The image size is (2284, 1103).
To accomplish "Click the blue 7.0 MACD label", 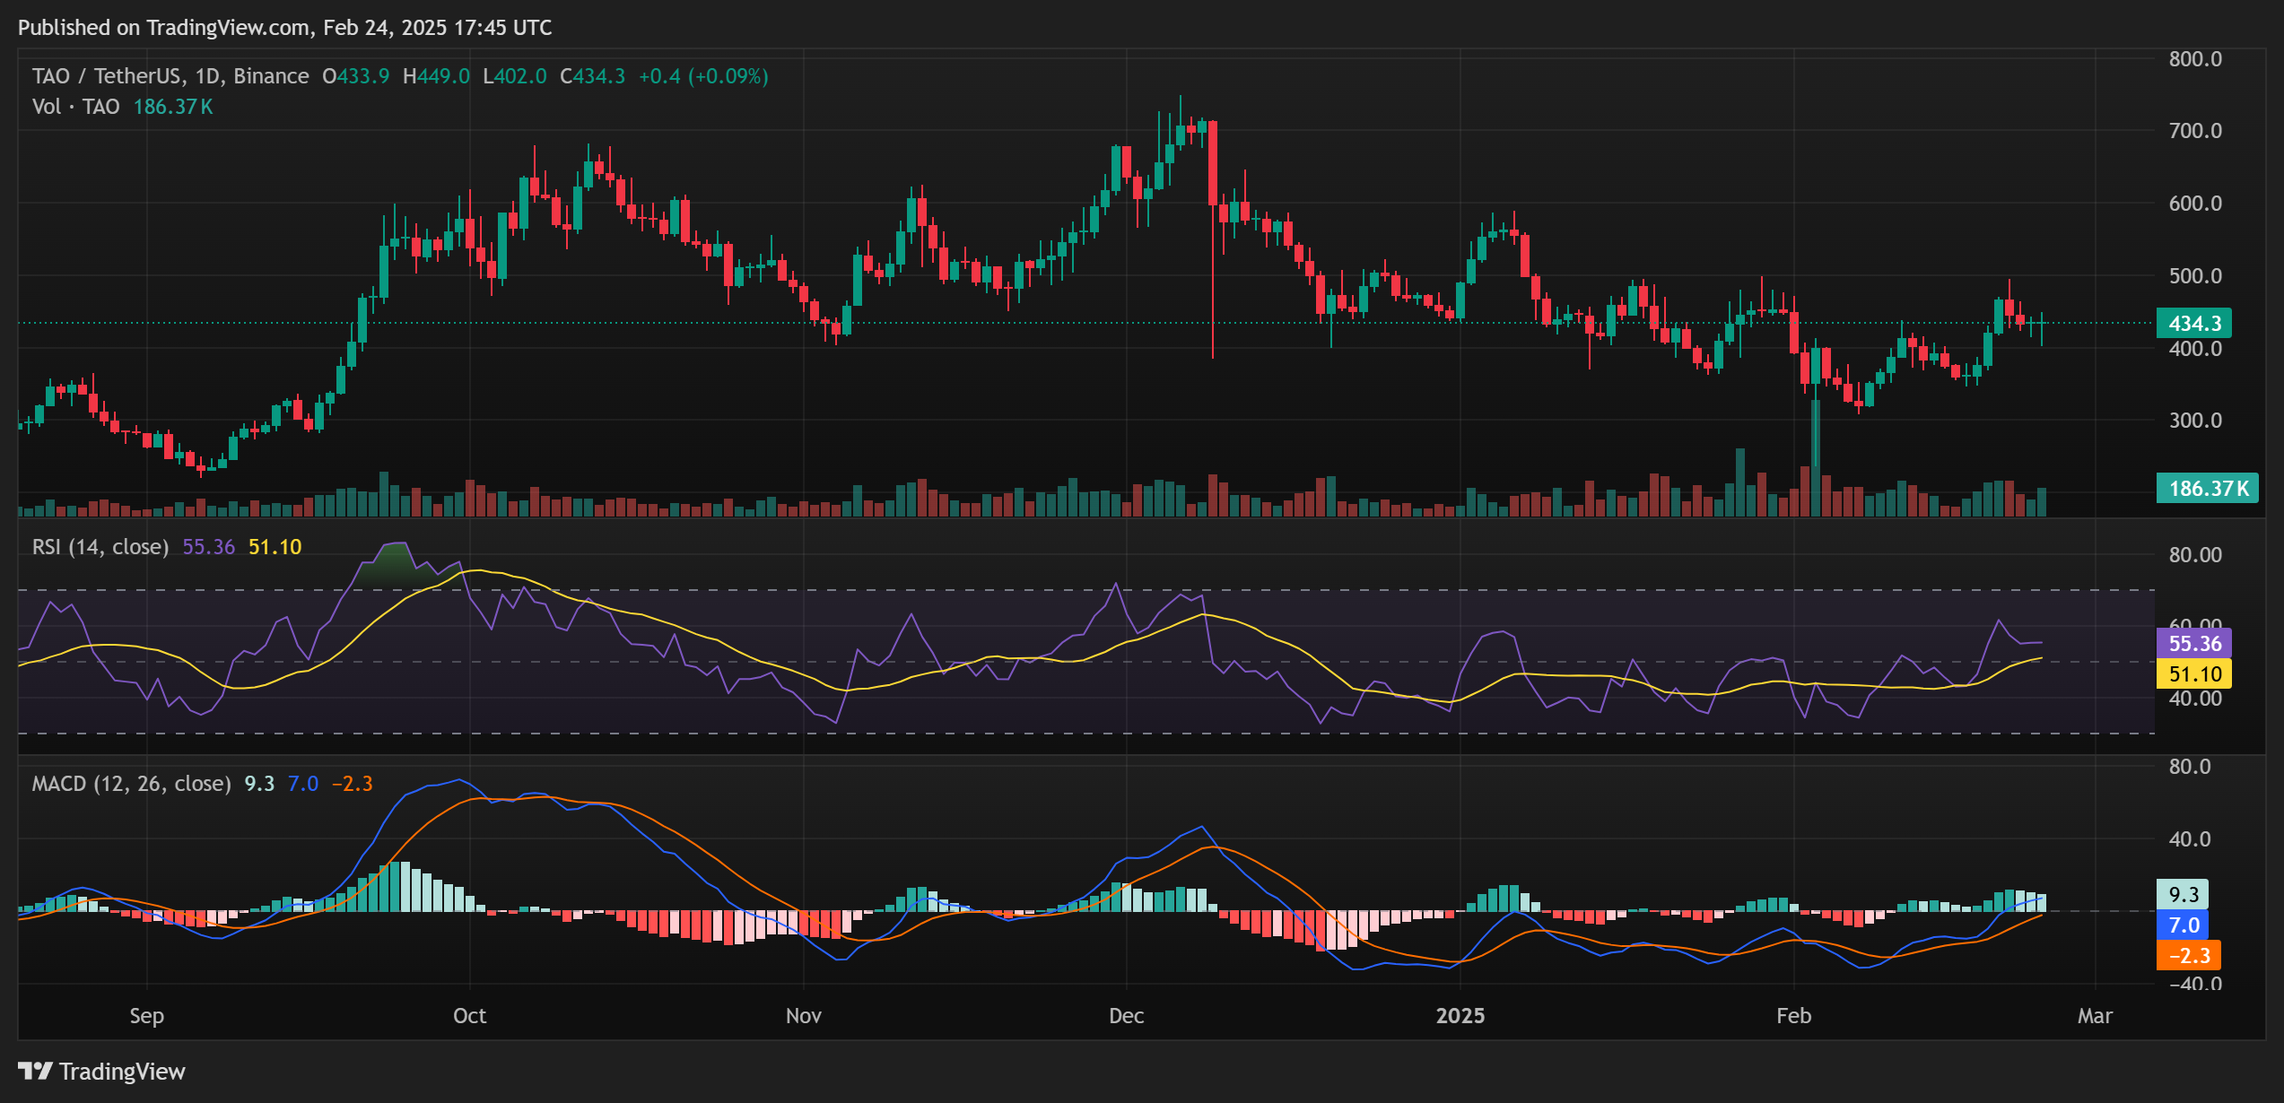I will click(x=2184, y=925).
